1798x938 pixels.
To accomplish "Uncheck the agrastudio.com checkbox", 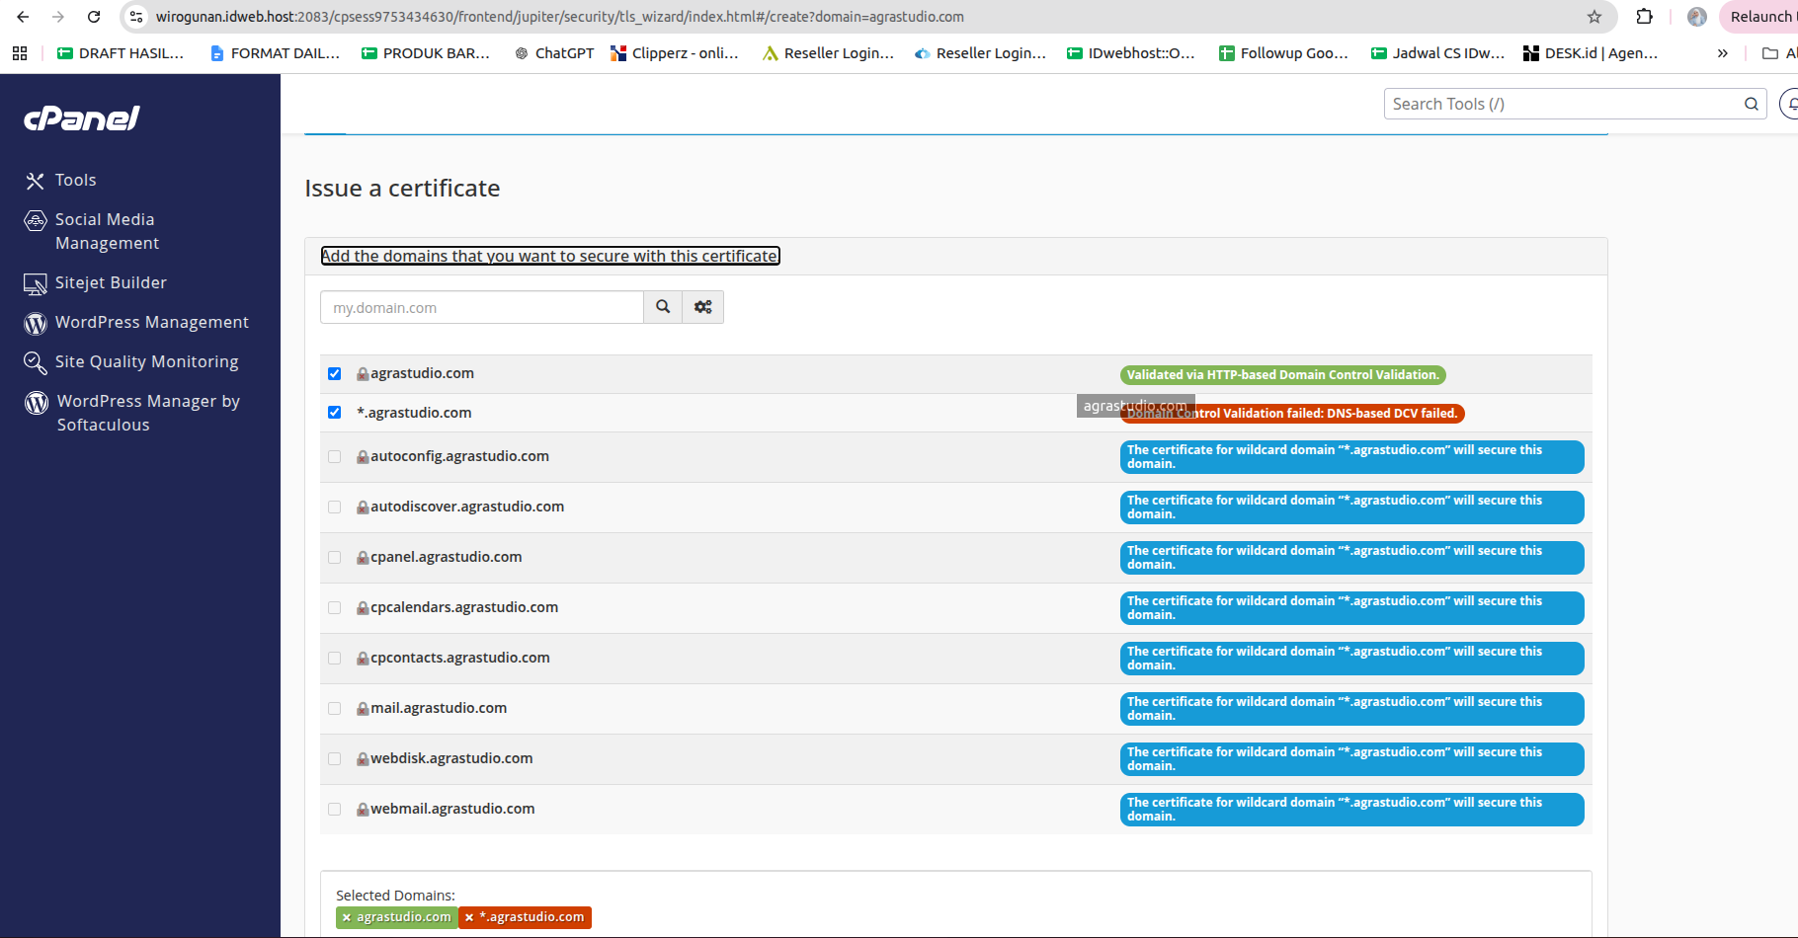I will pos(335,374).
